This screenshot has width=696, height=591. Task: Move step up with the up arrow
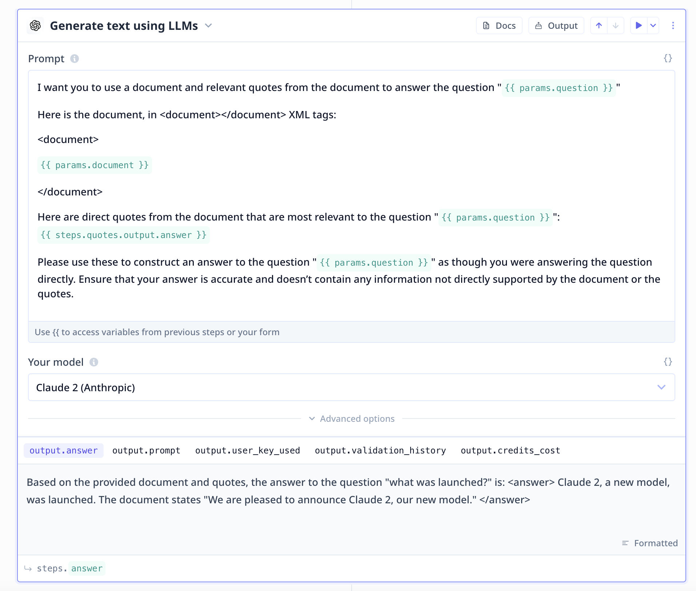pyautogui.click(x=599, y=25)
